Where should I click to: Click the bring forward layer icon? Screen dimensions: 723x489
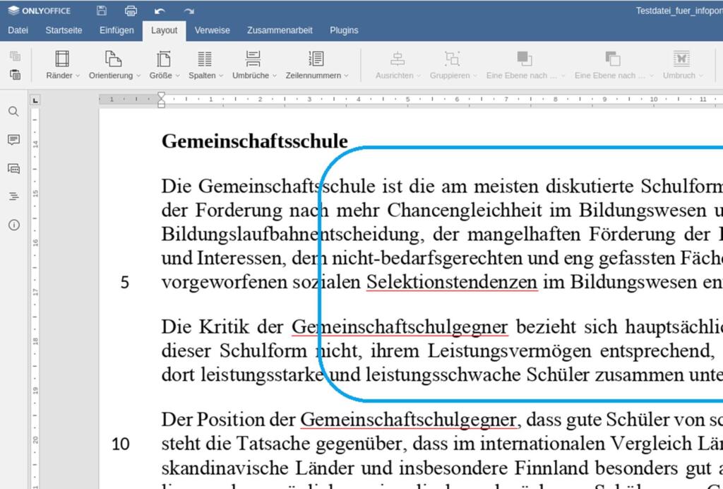[x=525, y=59]
